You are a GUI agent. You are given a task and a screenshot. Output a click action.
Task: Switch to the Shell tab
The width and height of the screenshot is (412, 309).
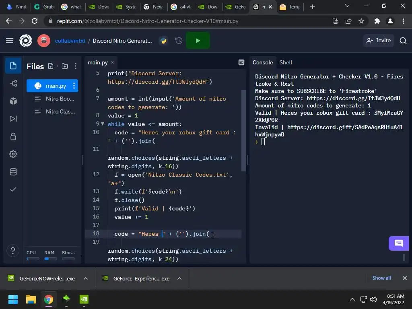coord(286,62)
